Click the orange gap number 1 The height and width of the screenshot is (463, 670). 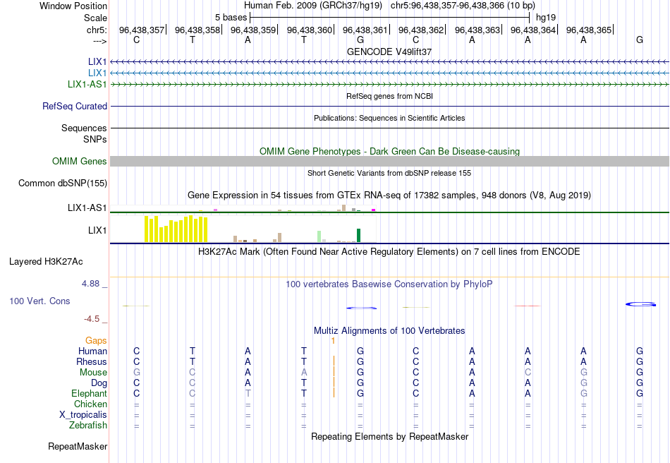coord(334,341)
